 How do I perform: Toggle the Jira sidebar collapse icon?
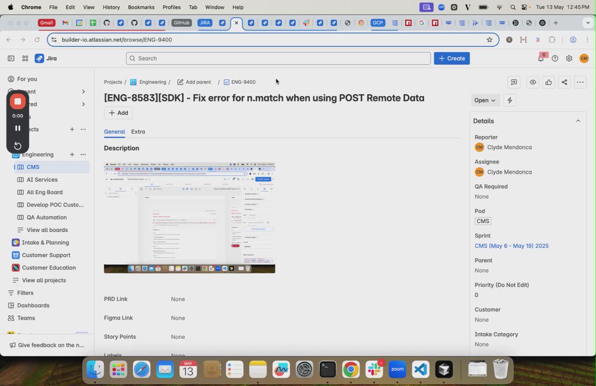(11, 58)
